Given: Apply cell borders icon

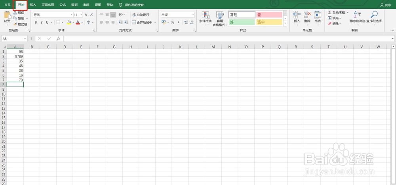Looking at the screenshot, I should click(x=58, y=22).
